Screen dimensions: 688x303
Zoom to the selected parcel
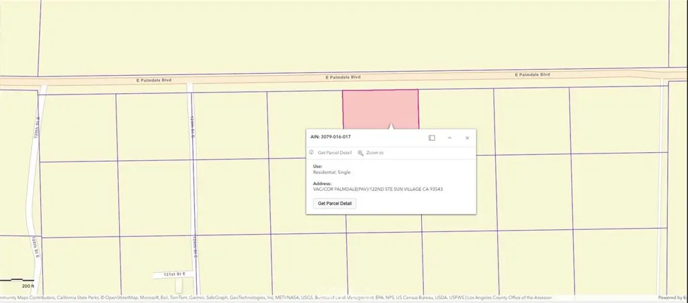click(x=375, y=153)
